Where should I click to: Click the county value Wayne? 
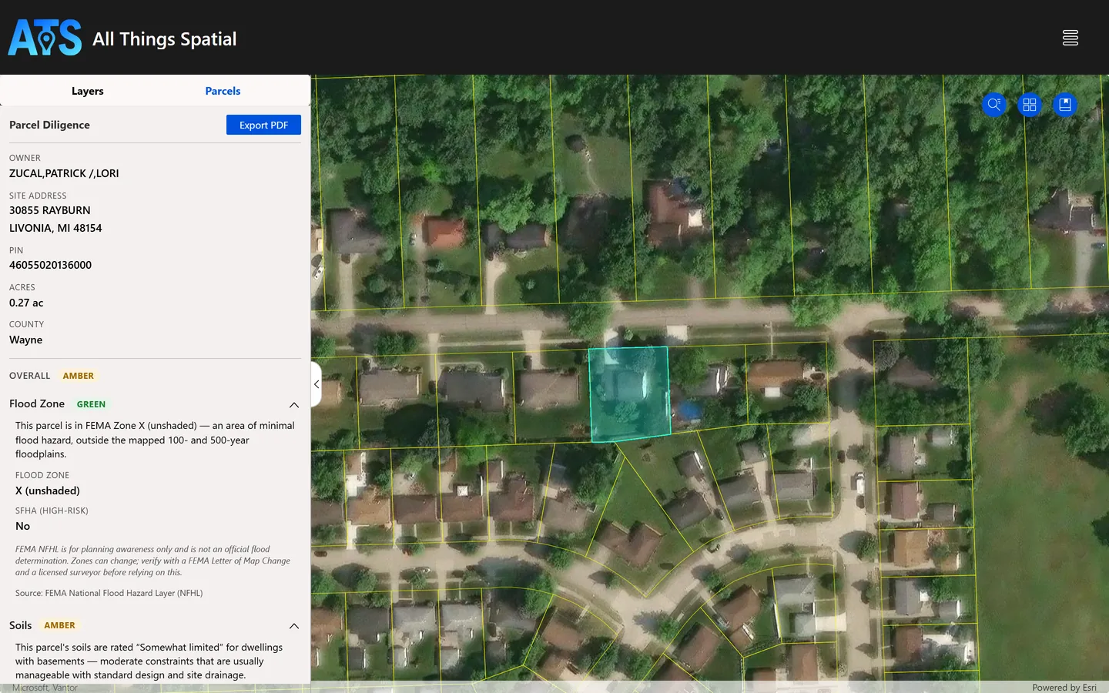[x=25, y=340]
